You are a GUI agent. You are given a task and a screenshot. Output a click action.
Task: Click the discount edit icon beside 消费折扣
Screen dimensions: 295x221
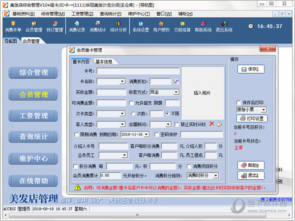point(177,82)
